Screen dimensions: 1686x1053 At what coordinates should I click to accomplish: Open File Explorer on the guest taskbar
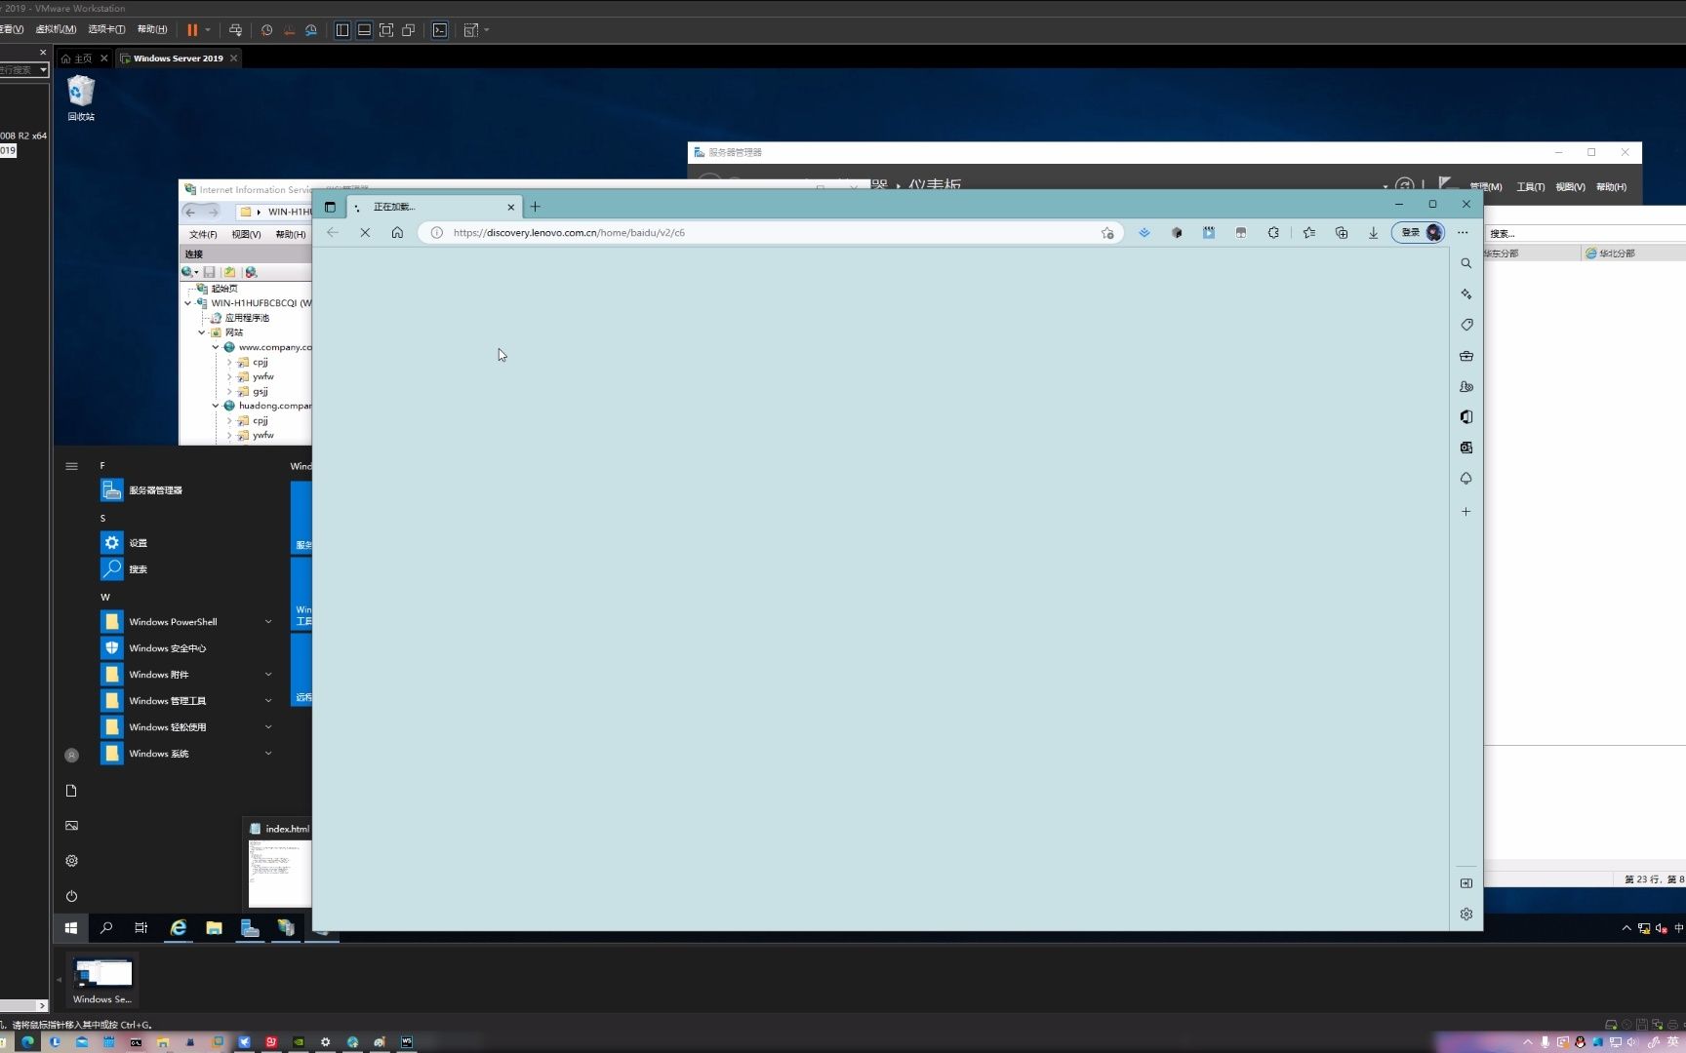214,928
